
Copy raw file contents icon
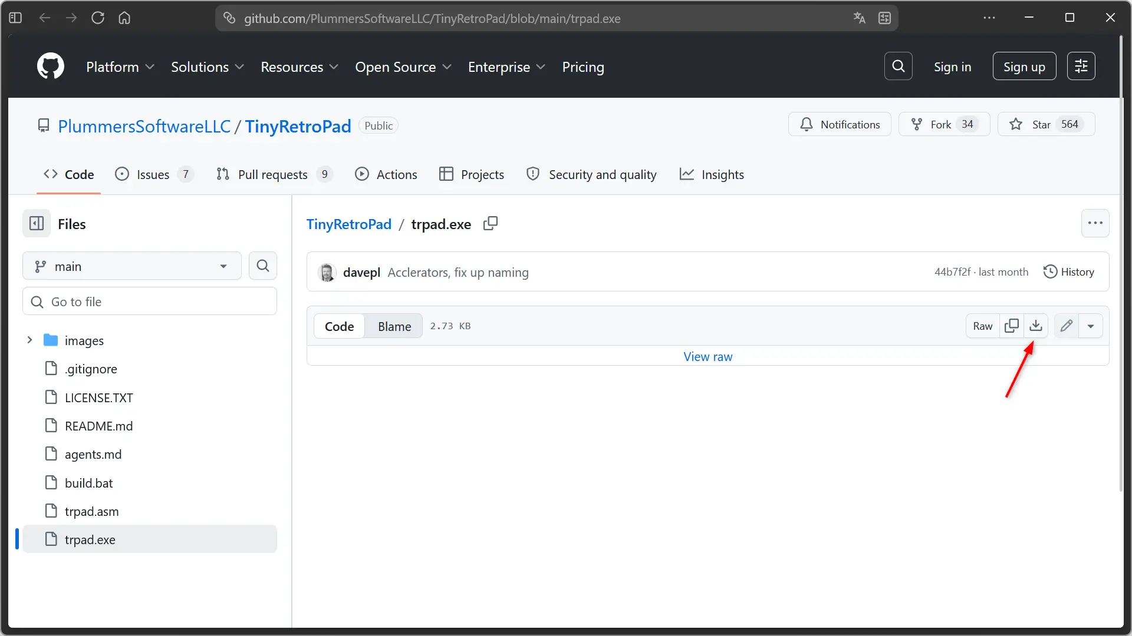(1011, 326)
